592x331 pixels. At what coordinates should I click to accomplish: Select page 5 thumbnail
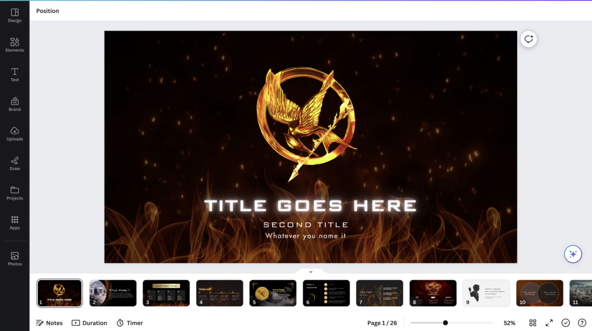273,293
